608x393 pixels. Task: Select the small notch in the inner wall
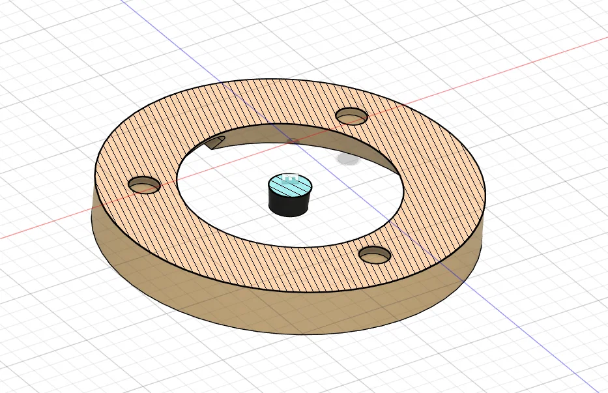pos(215,142)
